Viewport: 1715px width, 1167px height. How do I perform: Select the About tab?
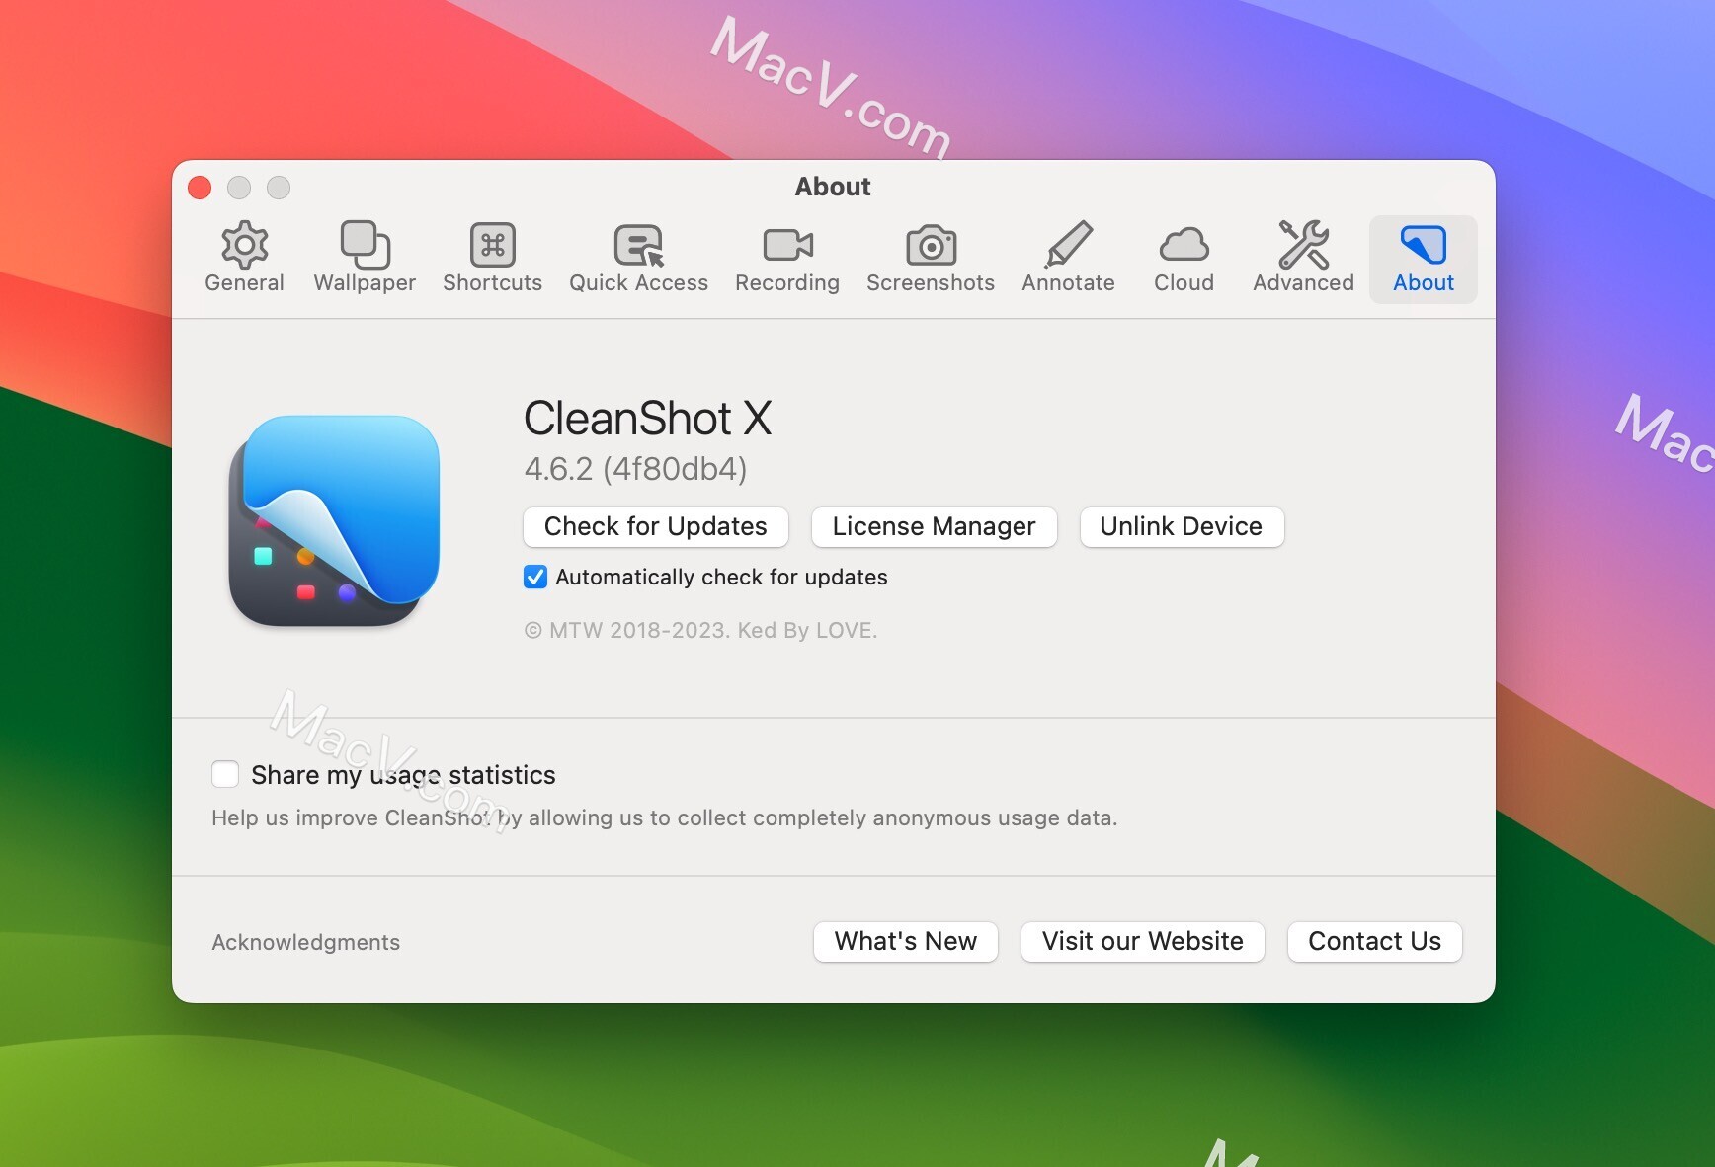(1424, 259)
